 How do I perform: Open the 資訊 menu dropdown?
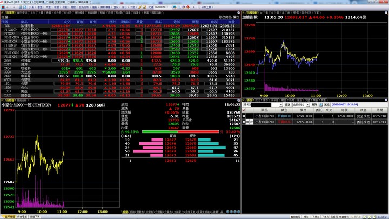[117, 8]
